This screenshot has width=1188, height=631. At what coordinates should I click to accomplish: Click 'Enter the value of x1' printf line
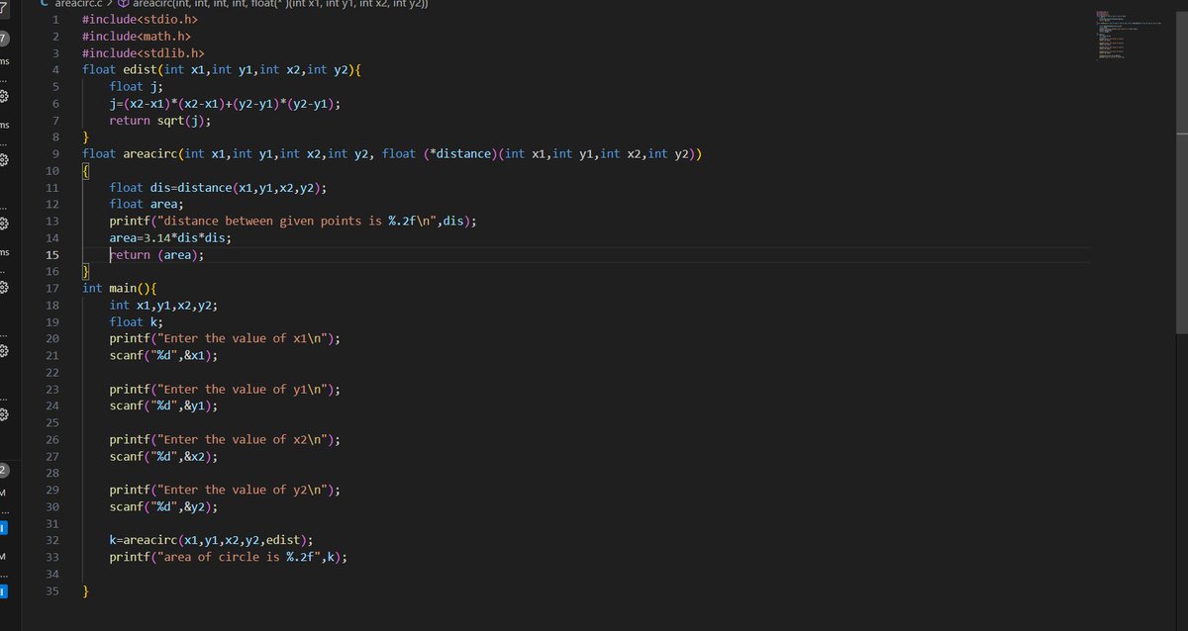click(x=225, y=338)
